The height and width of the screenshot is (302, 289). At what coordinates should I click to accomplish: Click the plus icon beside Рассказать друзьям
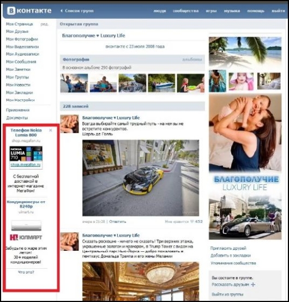click(x=253, y=284)
